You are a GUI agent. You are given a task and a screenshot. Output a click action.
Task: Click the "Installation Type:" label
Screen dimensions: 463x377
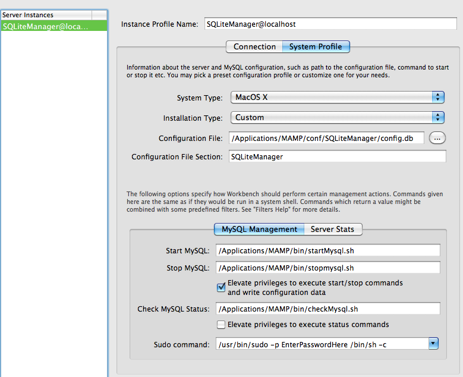[x=193, y=118]
